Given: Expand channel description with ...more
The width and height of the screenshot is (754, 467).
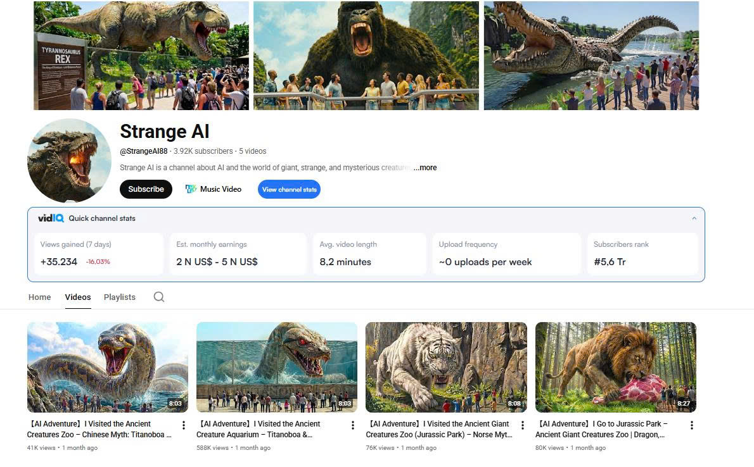Looking at the screenshot, I should (x=425, y=168).
